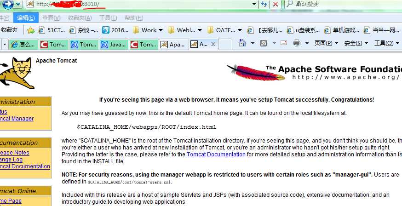Open the Webl... favorites folder
Screen dimensions: 402x206
[x=185, y=30]
